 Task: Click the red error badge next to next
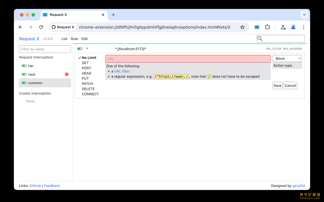click(67, 74)
